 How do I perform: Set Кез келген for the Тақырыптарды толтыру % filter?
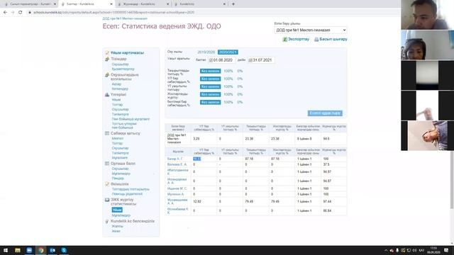click(x=210, y=71)
